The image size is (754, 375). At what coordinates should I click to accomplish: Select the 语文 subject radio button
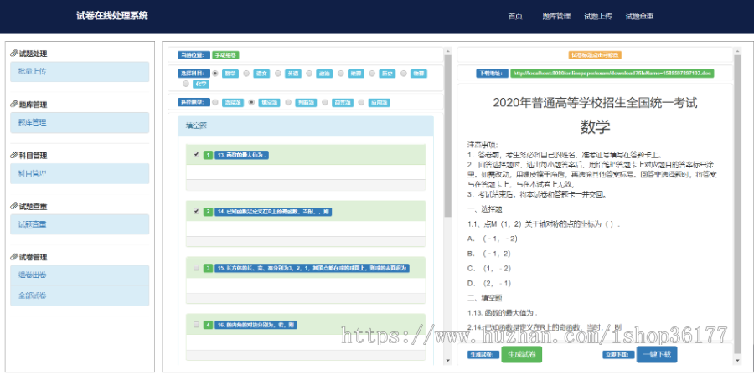point(246,74)
